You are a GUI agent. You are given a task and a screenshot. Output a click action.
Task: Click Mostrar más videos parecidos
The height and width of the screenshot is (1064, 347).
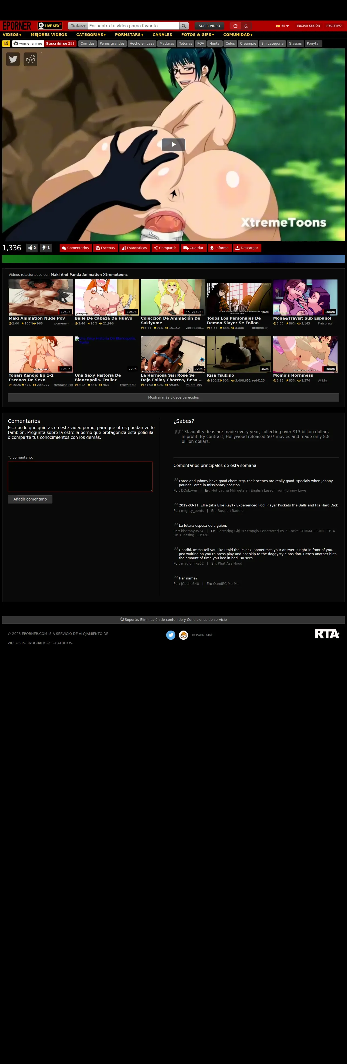click(173, 397)
